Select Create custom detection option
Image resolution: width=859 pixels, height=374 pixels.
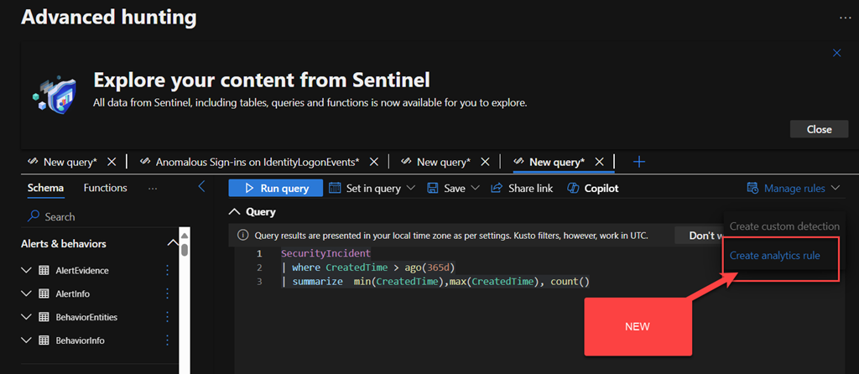(784, 226)
